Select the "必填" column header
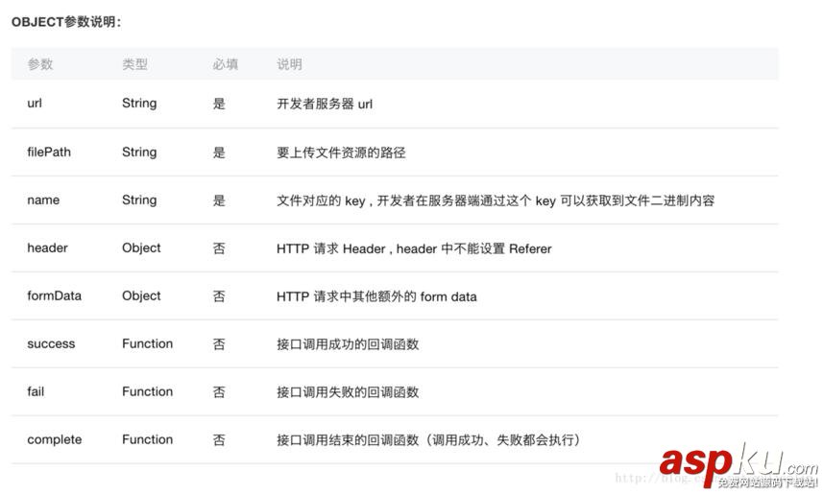The height and width of the screenshot is (494, 823). point(226,64)
